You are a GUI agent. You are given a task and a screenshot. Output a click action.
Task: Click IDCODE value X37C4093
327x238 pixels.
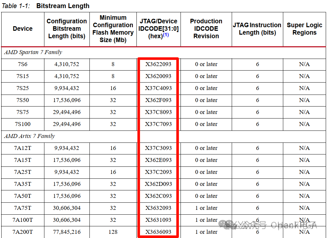point(158,88)
